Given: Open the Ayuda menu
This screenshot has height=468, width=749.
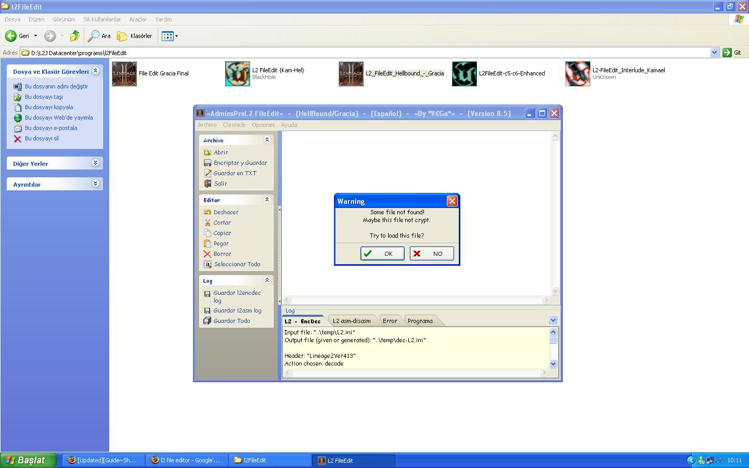Looking at the screenshot, I should tap(289, 125).
